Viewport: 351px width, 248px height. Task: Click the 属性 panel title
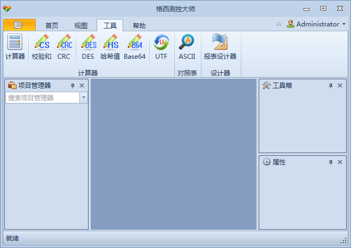[x=279, y=162]
